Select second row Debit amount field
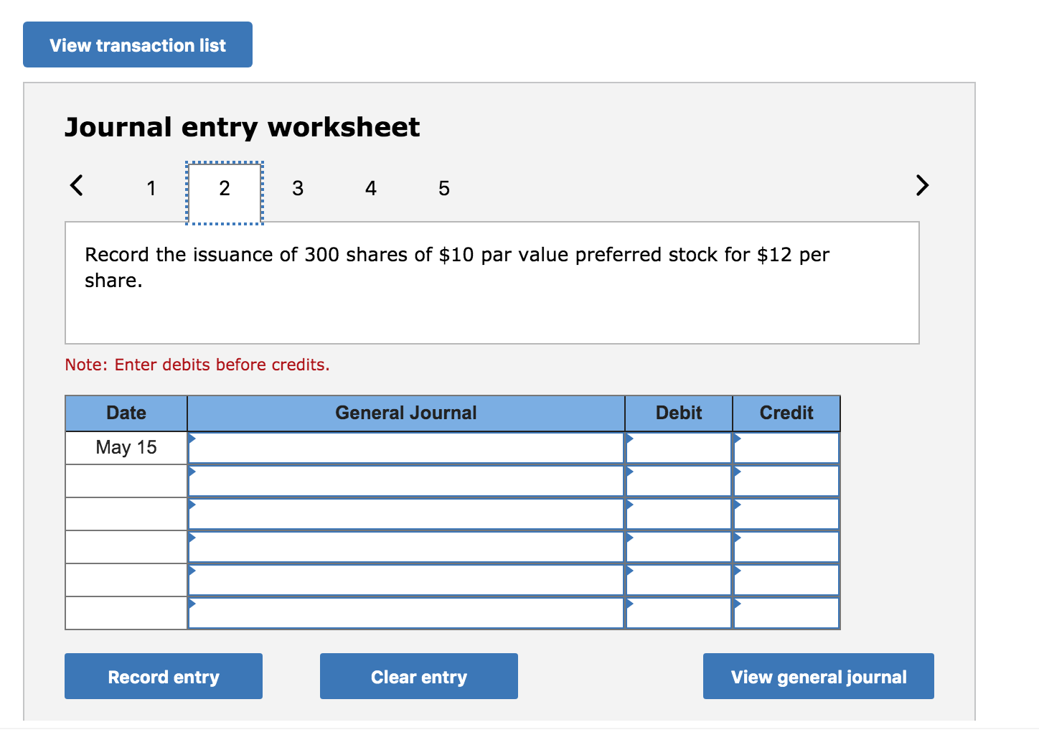The image size is (1039, 735). 679,481
